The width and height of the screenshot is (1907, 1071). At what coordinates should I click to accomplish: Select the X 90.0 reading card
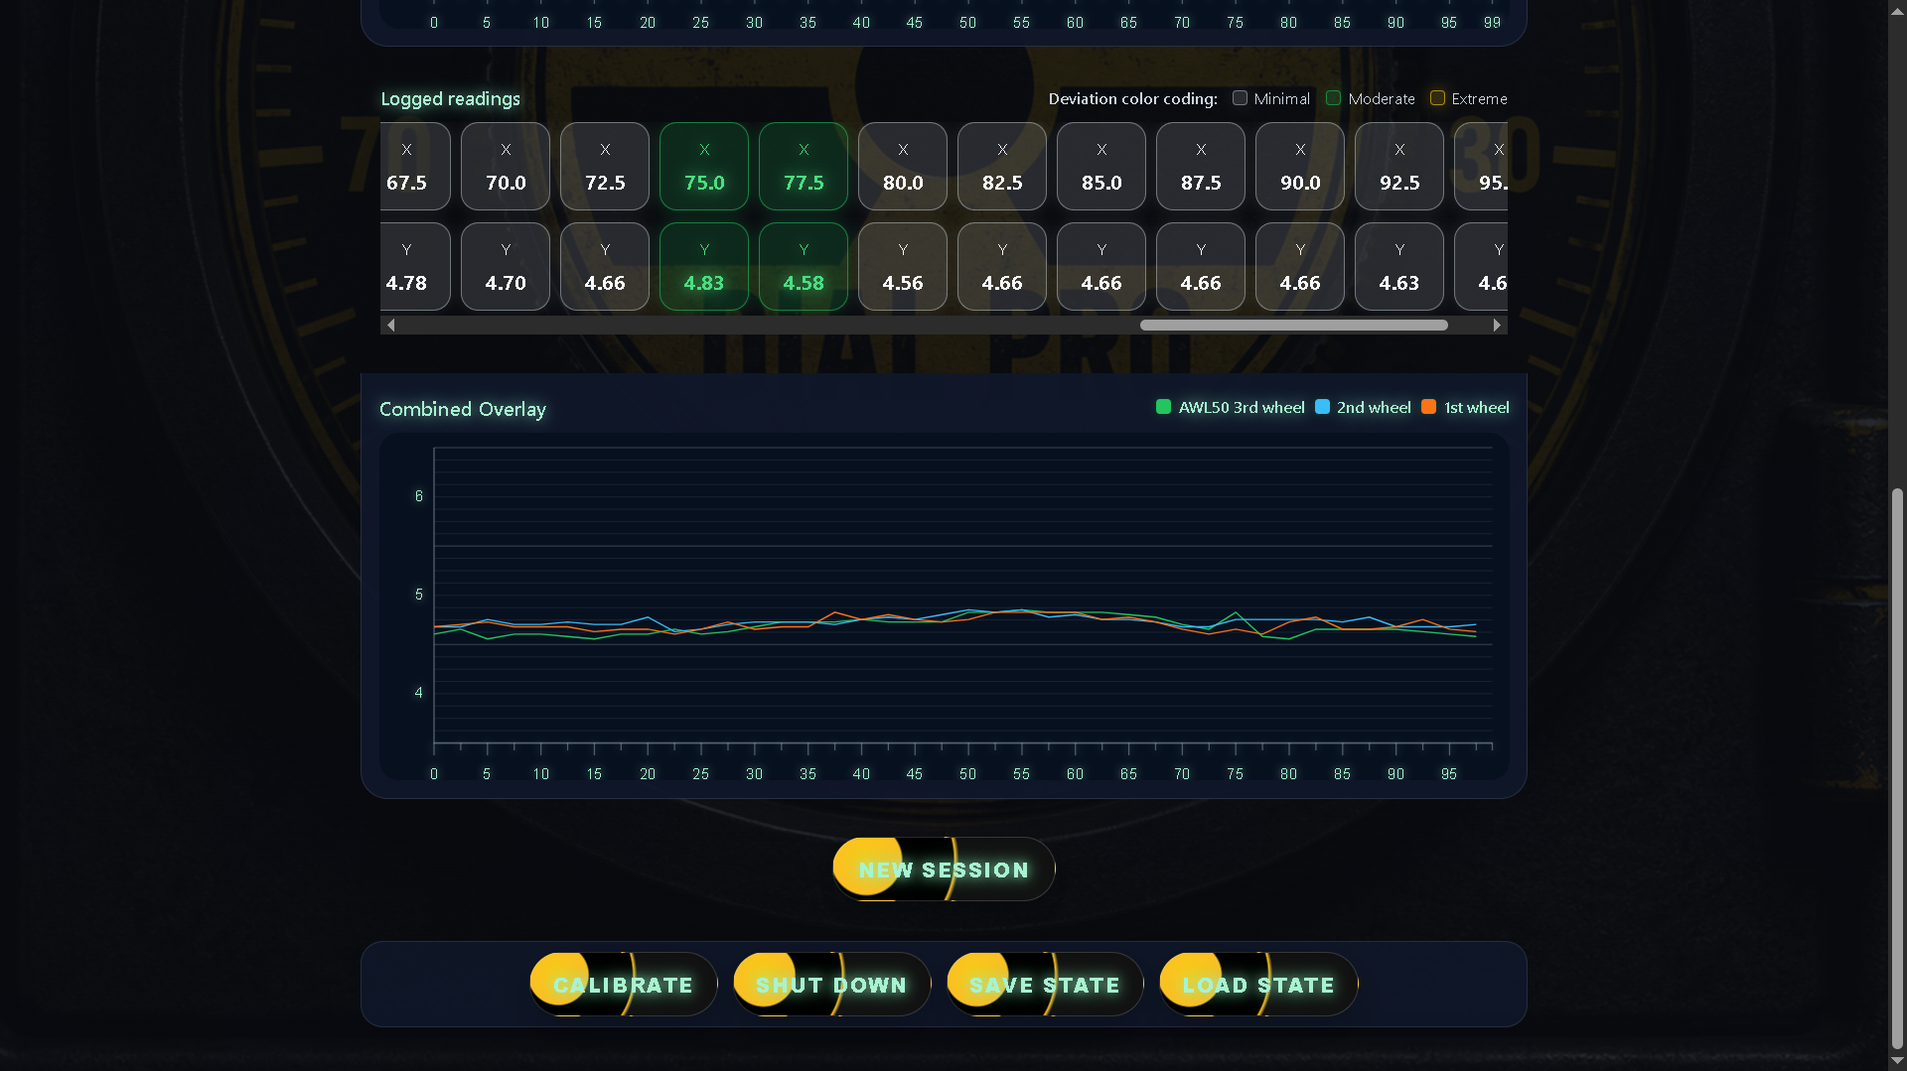click(x=1300, y=167)
